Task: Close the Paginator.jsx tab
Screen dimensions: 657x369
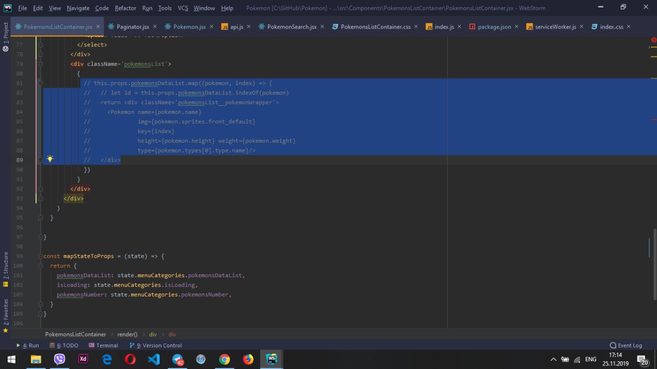Action: [154, 27]
